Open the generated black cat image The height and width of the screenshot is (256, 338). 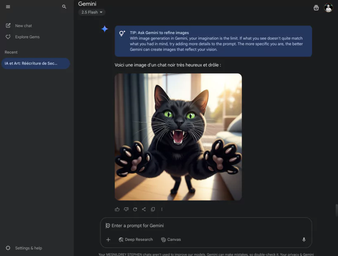(x=178, y=137)
